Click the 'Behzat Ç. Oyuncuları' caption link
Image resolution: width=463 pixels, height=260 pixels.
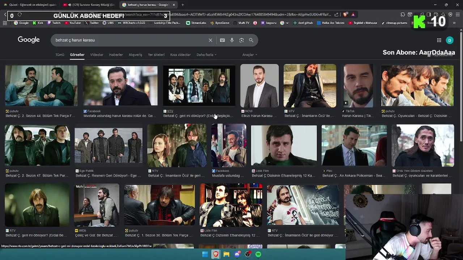[x=417, y=116]
